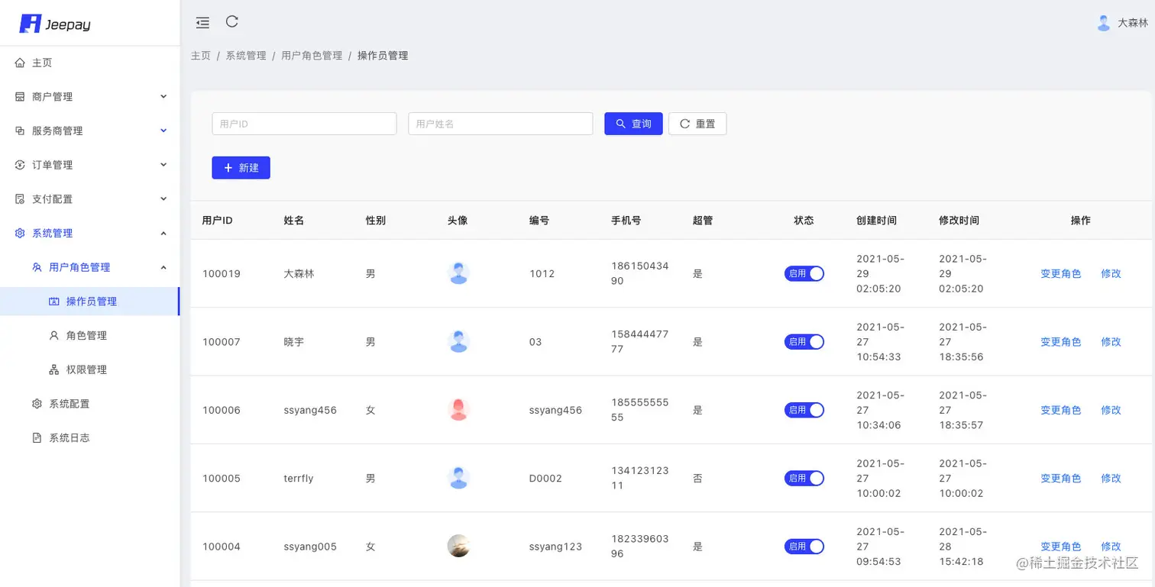Click the 重置 reset button

[697, 124]
